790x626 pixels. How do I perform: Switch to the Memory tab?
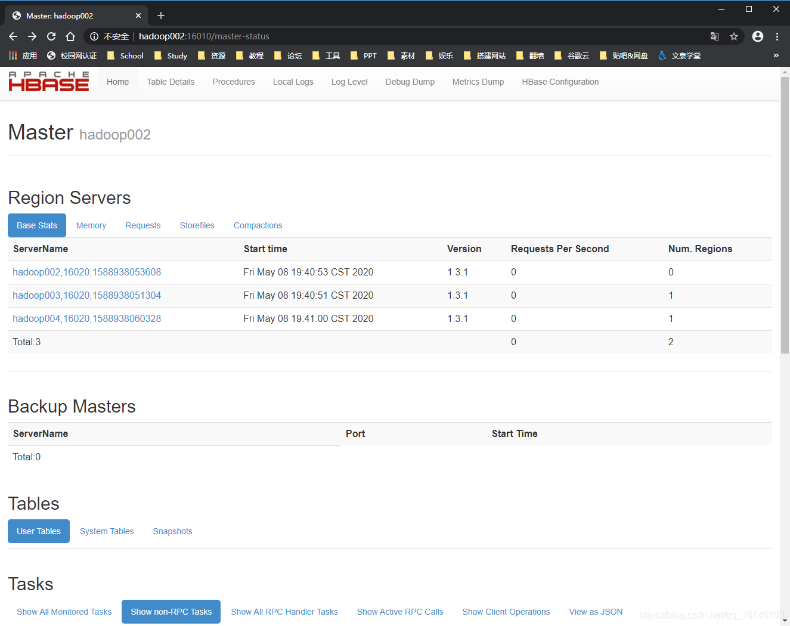point(91,225)
